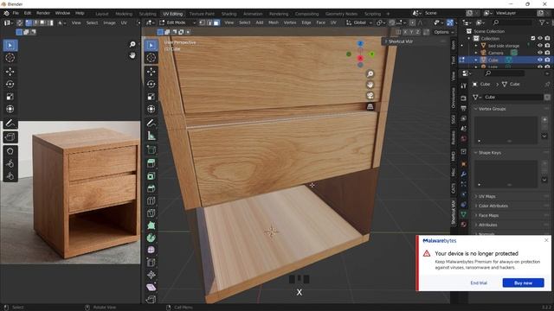Select the Add Cube tool
The width and height of the screenshot is (554, 311).
coord(151,149)
